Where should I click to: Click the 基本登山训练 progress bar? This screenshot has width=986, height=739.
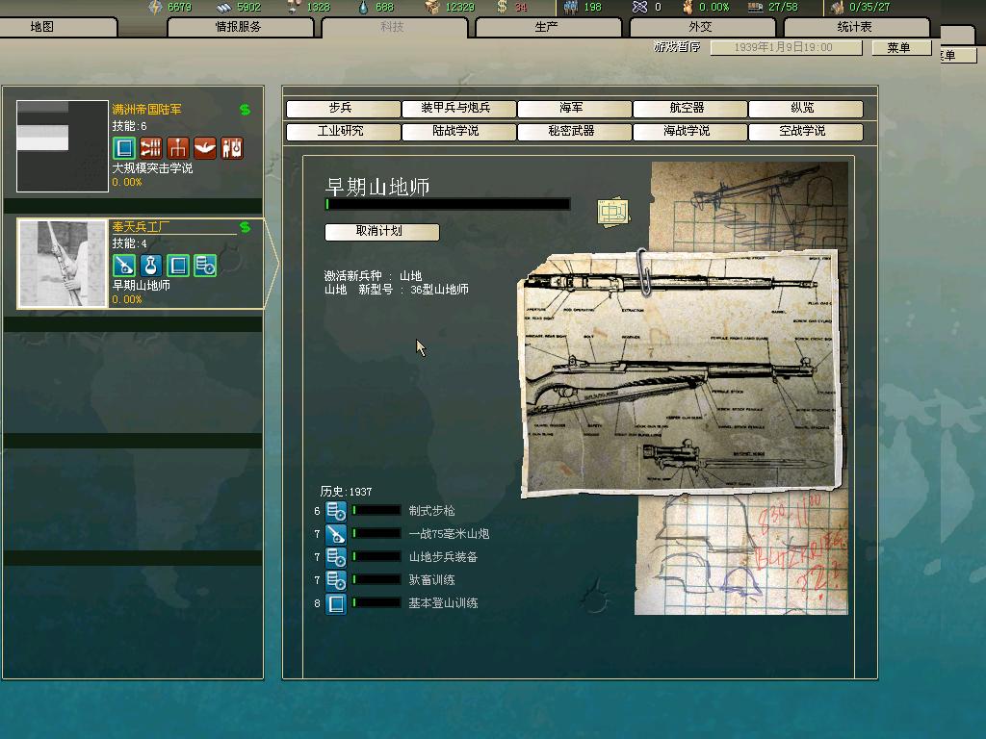376,603
